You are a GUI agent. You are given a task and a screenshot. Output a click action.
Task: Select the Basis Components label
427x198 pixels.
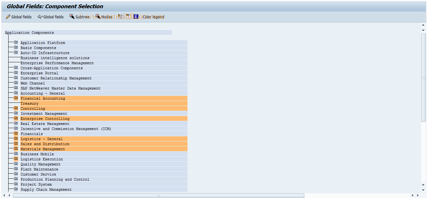point(38,48)
